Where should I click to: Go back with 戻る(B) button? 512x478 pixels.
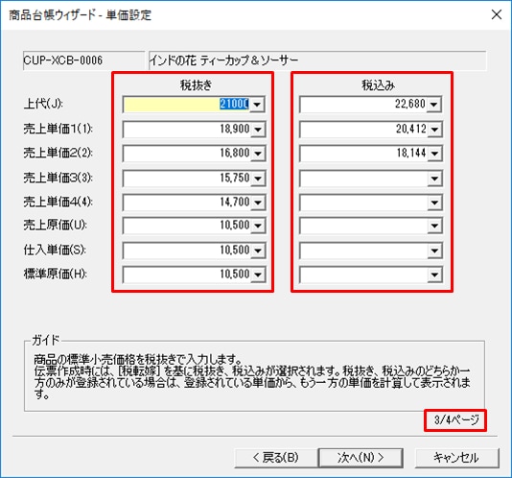pos(276,458)
